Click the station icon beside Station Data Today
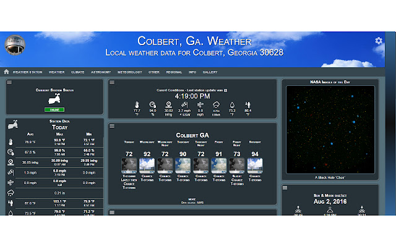Image resolution: width=396 pixels, height=247 pixels. coord(13,124)
